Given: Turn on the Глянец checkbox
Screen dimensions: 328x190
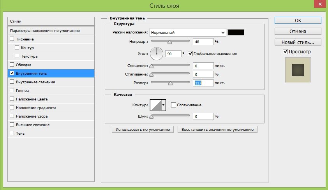Looking at the screenshot, I should pyautogui.click(x=12, y=90).
